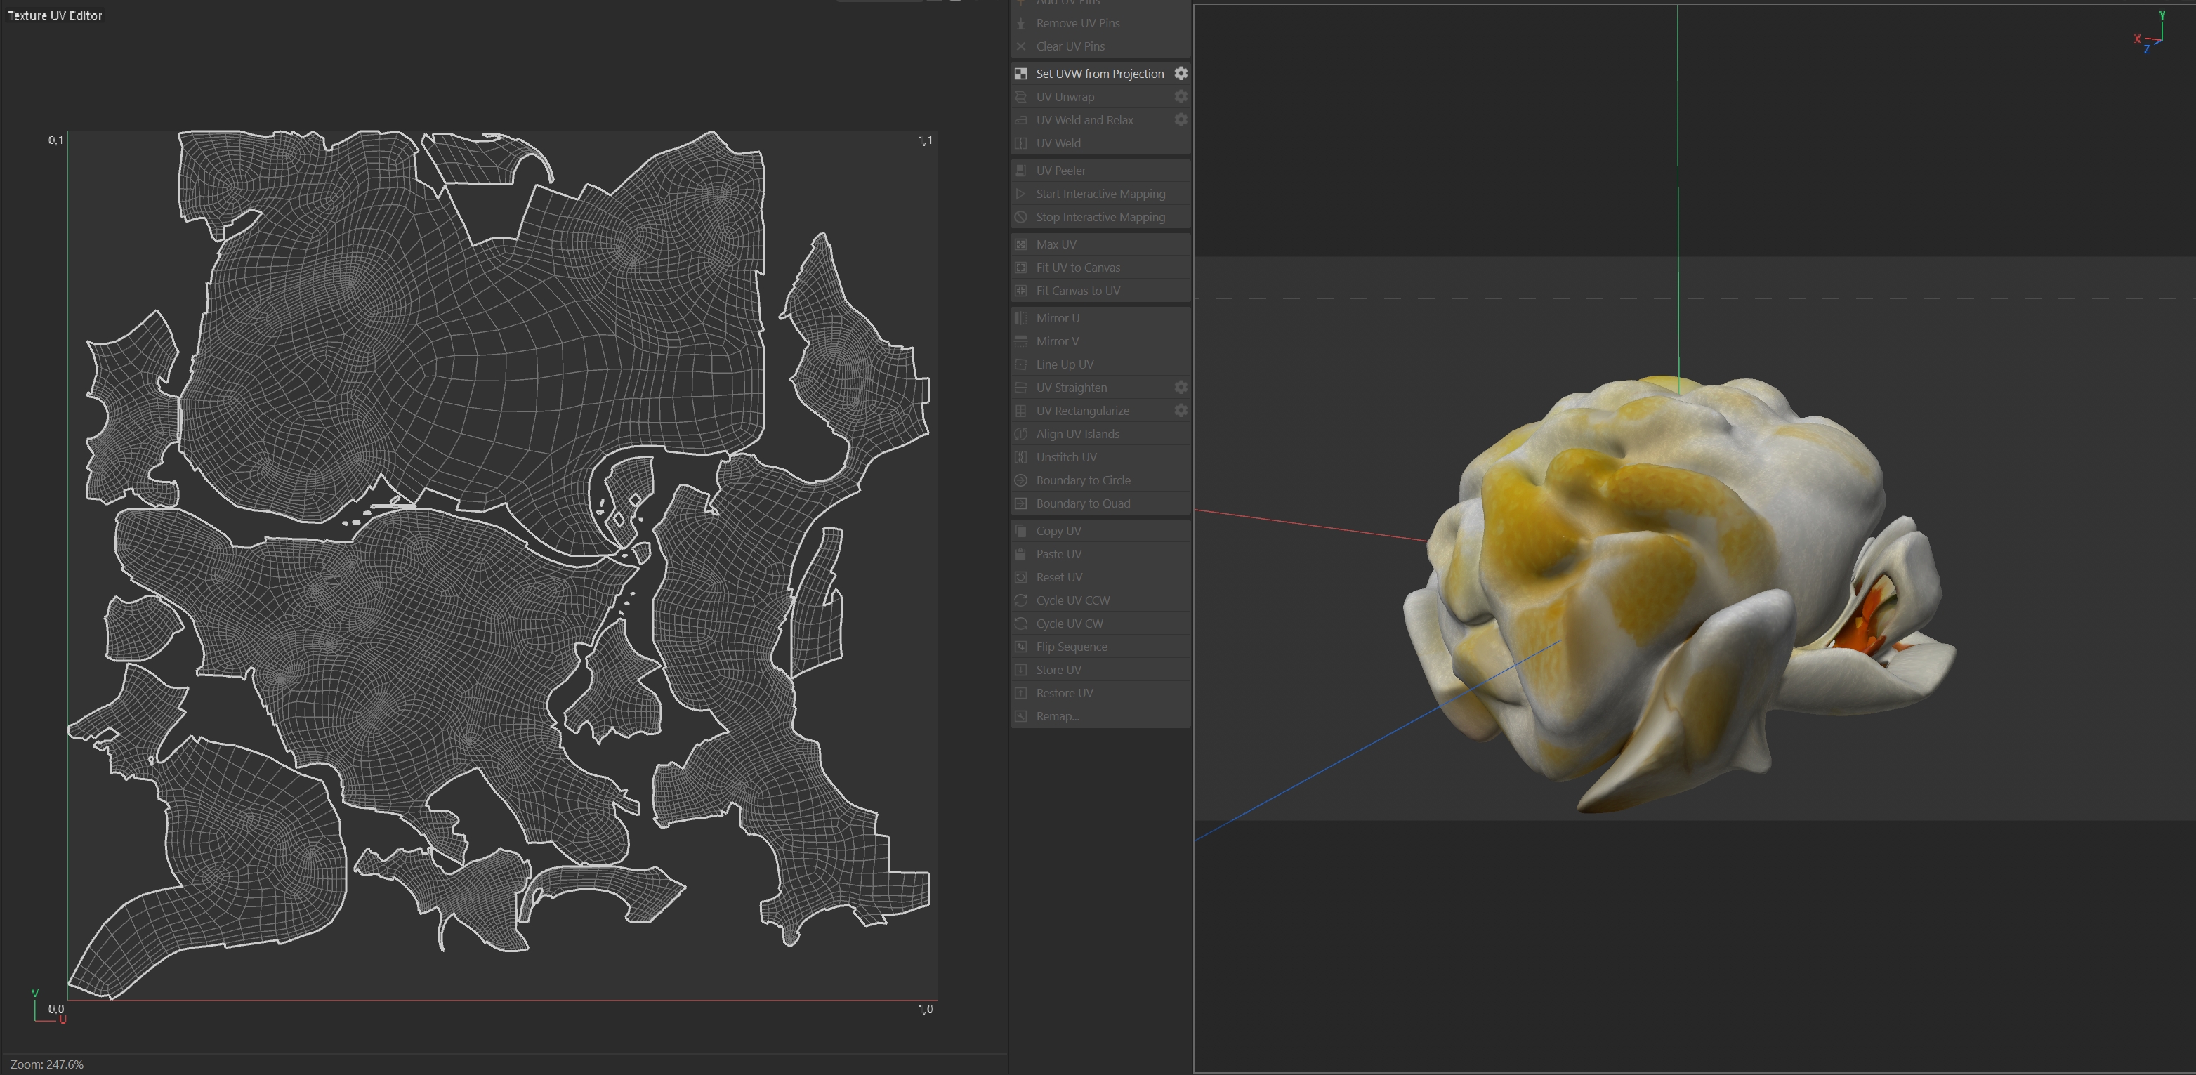Image resolution: width=2196 pixels, height=1075 pixels.
Task: Open UV Rectangularize settings gear
Action: 1181,410
